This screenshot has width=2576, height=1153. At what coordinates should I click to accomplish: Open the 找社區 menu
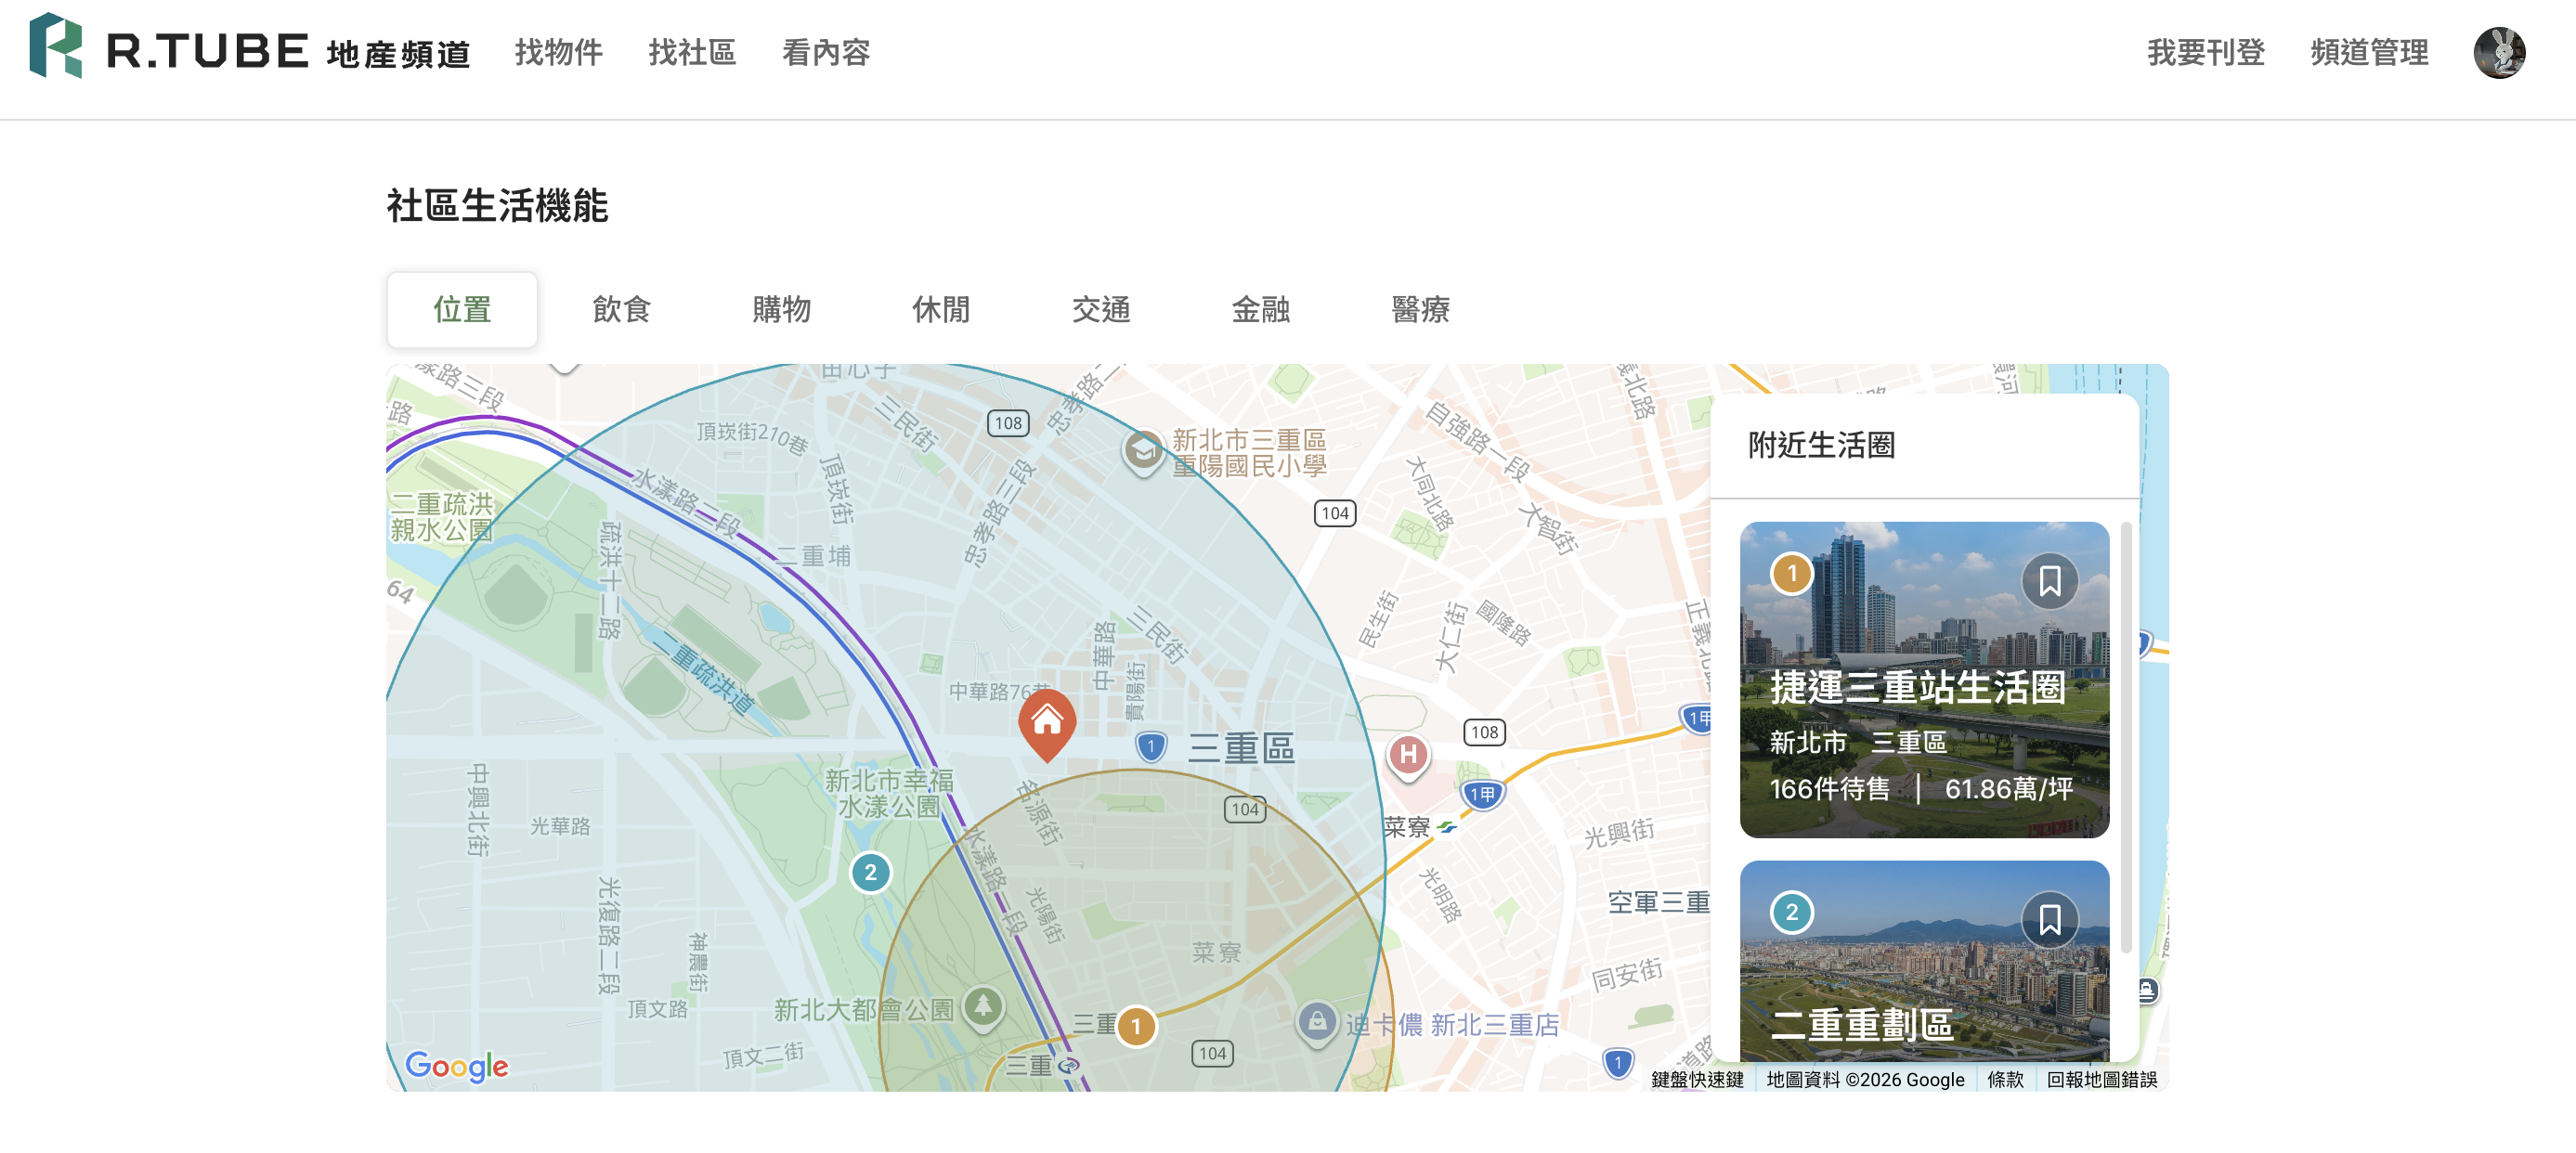coord(692,52)
